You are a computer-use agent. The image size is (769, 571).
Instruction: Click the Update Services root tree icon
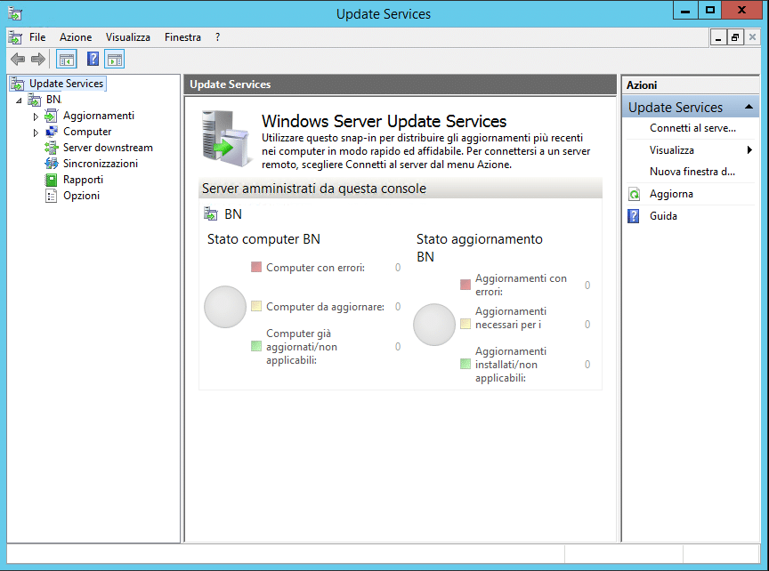[17, 84]
